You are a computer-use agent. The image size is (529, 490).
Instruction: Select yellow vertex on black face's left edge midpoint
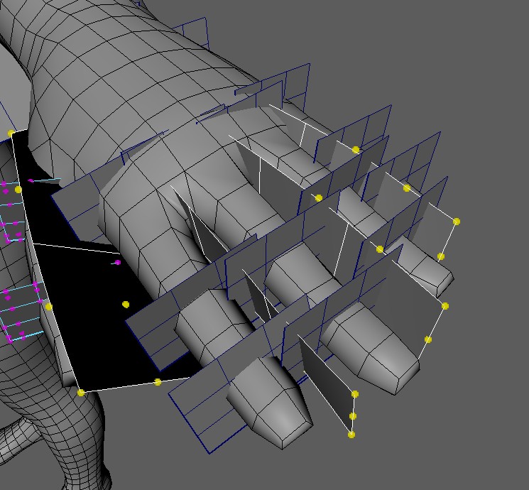(49, 307)
